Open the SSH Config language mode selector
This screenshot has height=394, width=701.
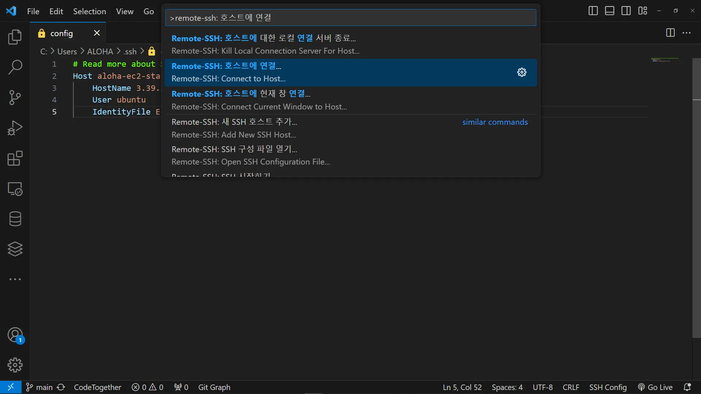click(608, 387)
